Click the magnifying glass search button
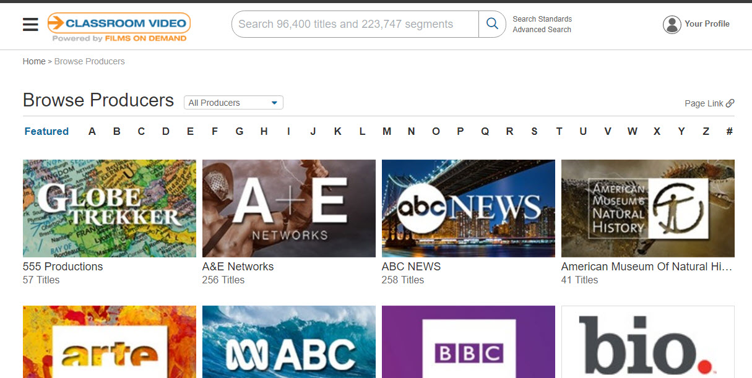The image size is (752, 378). [x=492, y=24]
